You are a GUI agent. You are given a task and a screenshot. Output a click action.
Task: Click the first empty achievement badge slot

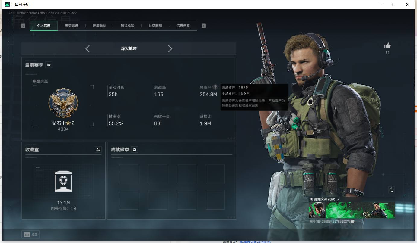pyautogui.click(x=129, y=174)
